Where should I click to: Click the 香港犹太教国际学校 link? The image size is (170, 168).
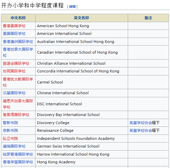pyautogui.click(x=18, y=82)
